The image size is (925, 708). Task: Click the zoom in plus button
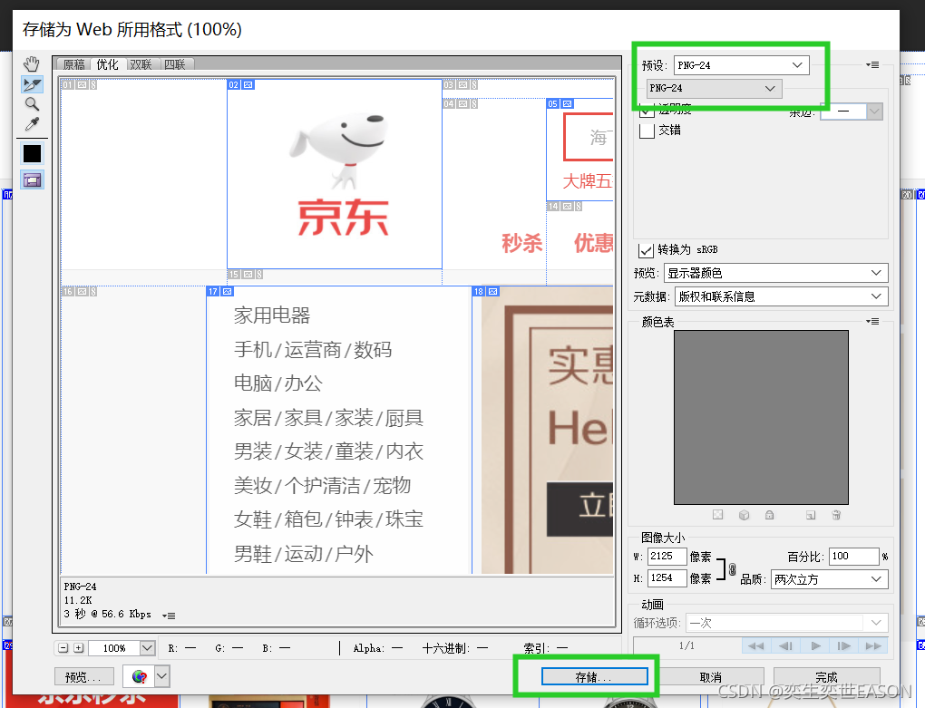[79, 648]
